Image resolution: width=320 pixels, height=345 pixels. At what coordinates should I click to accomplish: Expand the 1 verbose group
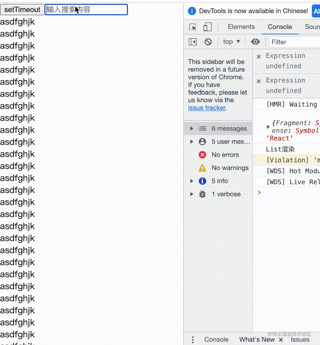(x=192, y=194)
